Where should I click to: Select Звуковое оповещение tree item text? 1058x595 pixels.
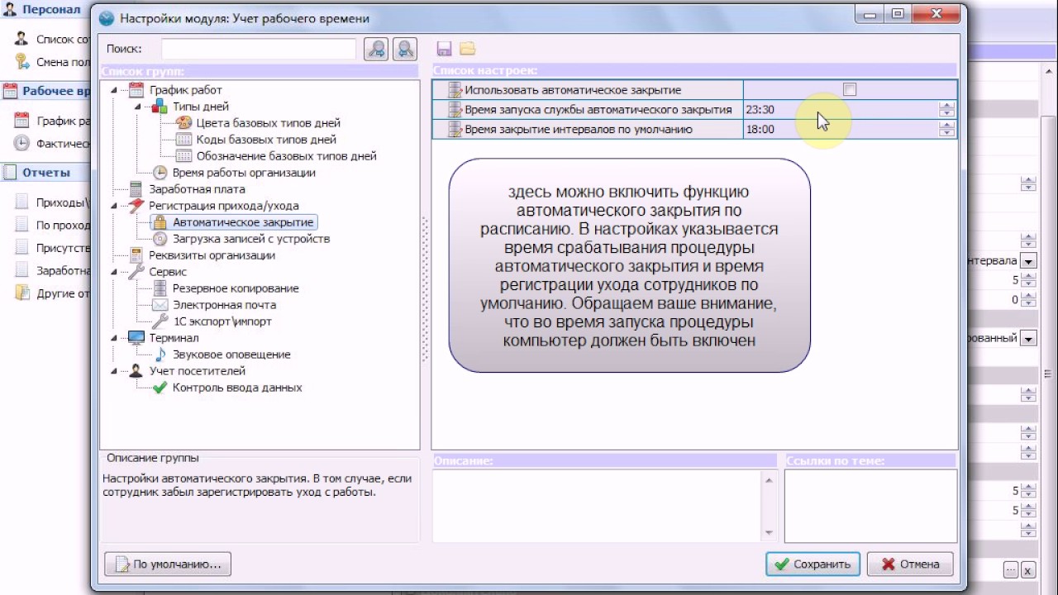(231, 355)
